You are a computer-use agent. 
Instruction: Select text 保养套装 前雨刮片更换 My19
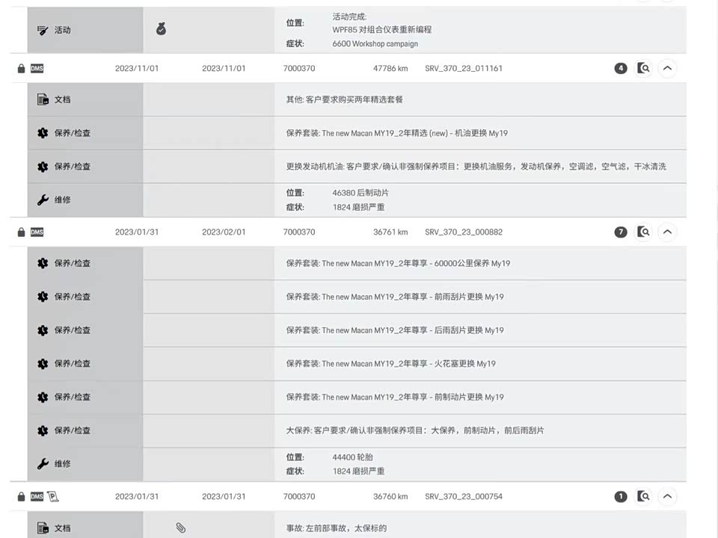pos(395,297)
